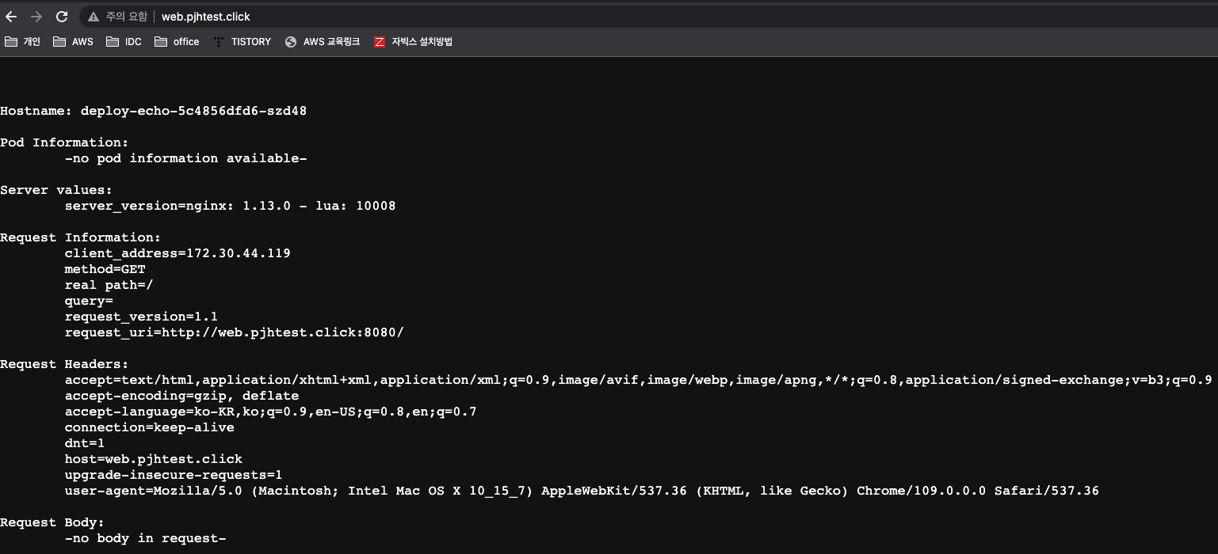This screenshot has height=554, width=1218.
Task: Click the globe icon of AWS 교육링크
Action: click(x=291, y=42)
